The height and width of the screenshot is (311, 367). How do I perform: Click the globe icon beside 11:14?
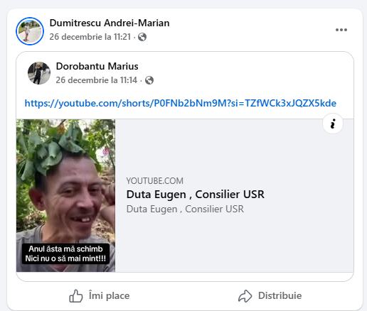[x=149, y=80]
